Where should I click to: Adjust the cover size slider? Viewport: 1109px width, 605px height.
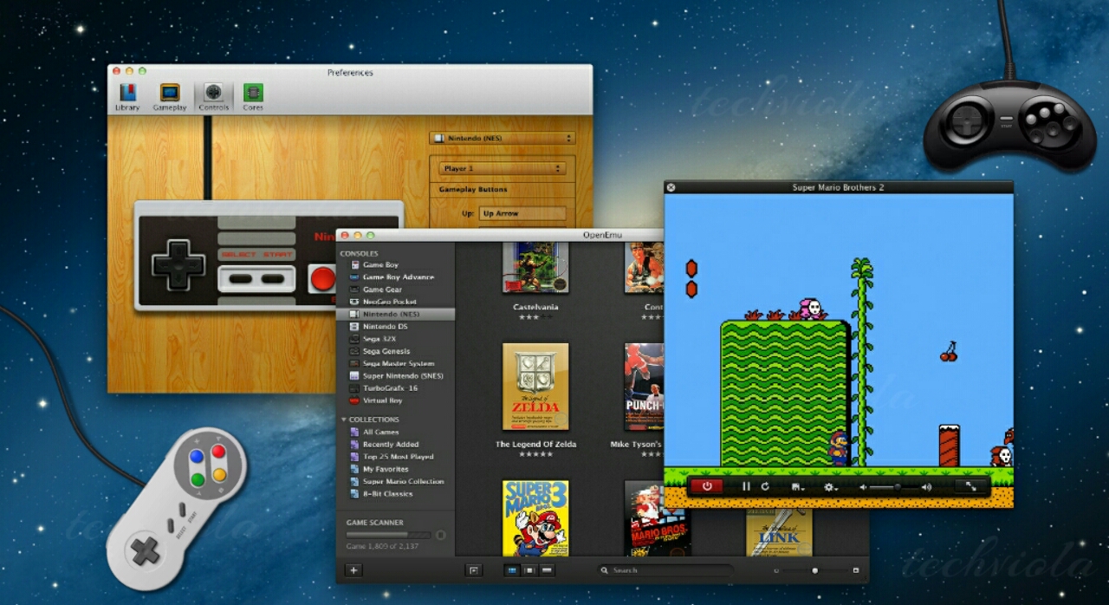tap(814, 570)
